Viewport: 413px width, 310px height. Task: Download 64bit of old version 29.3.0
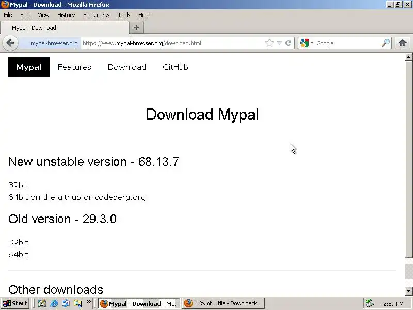(x=18, y=255)
